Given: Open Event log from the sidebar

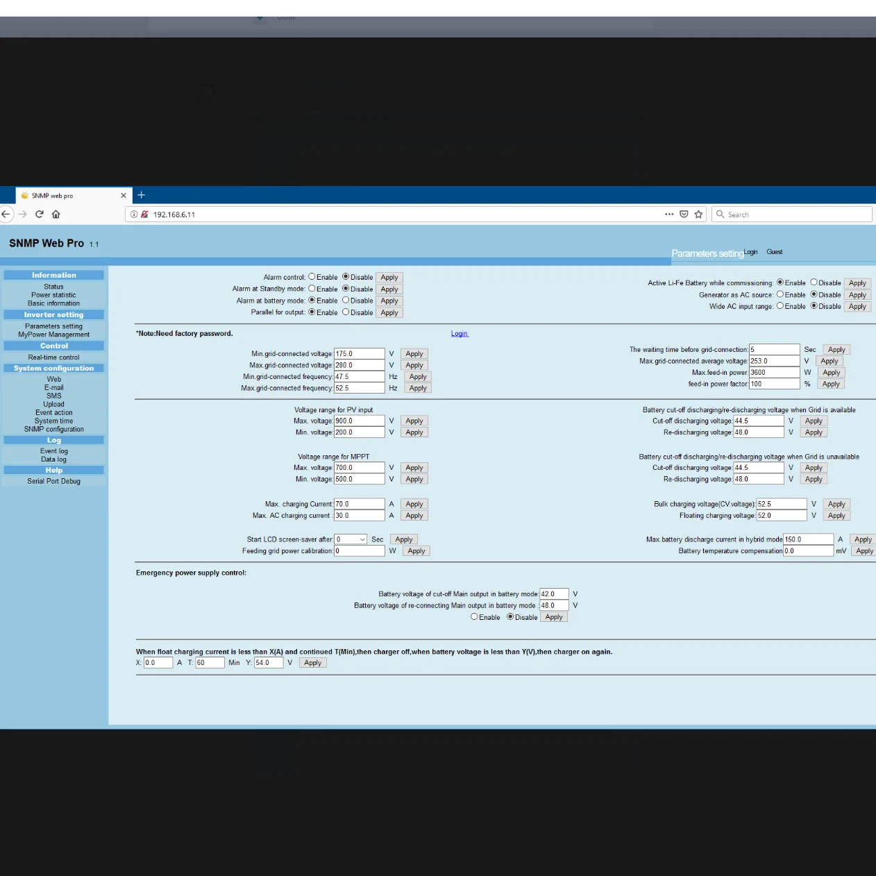Looking at the screenshot, I should point(53,451).
